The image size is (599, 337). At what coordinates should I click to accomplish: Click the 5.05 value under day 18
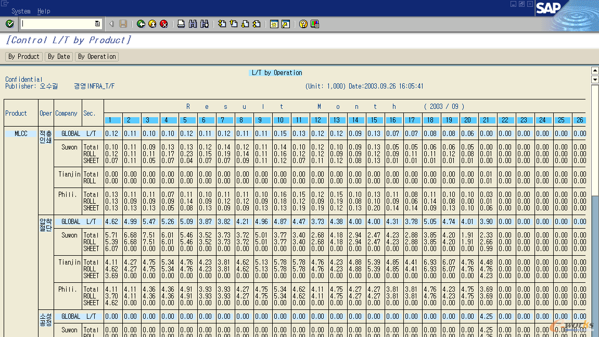tap(430, 221)
